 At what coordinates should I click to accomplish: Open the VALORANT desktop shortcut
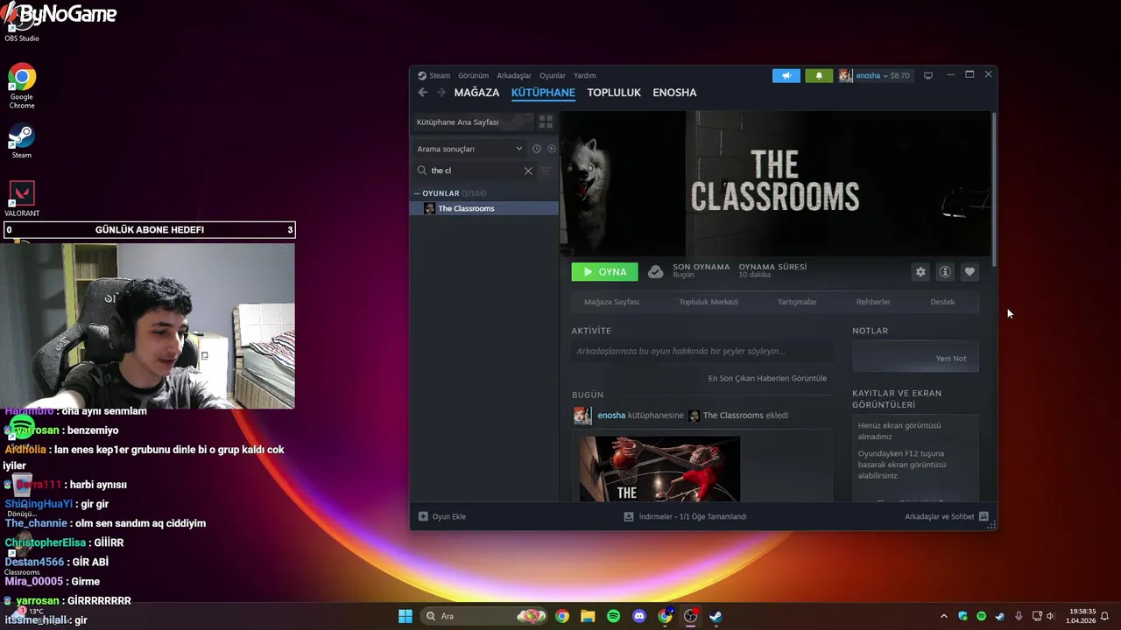22,199
